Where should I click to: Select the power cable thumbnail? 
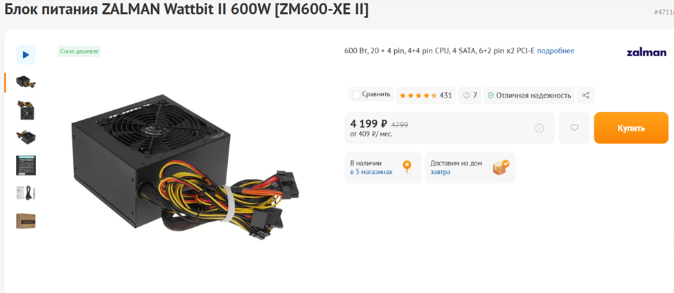click(26, 193)
